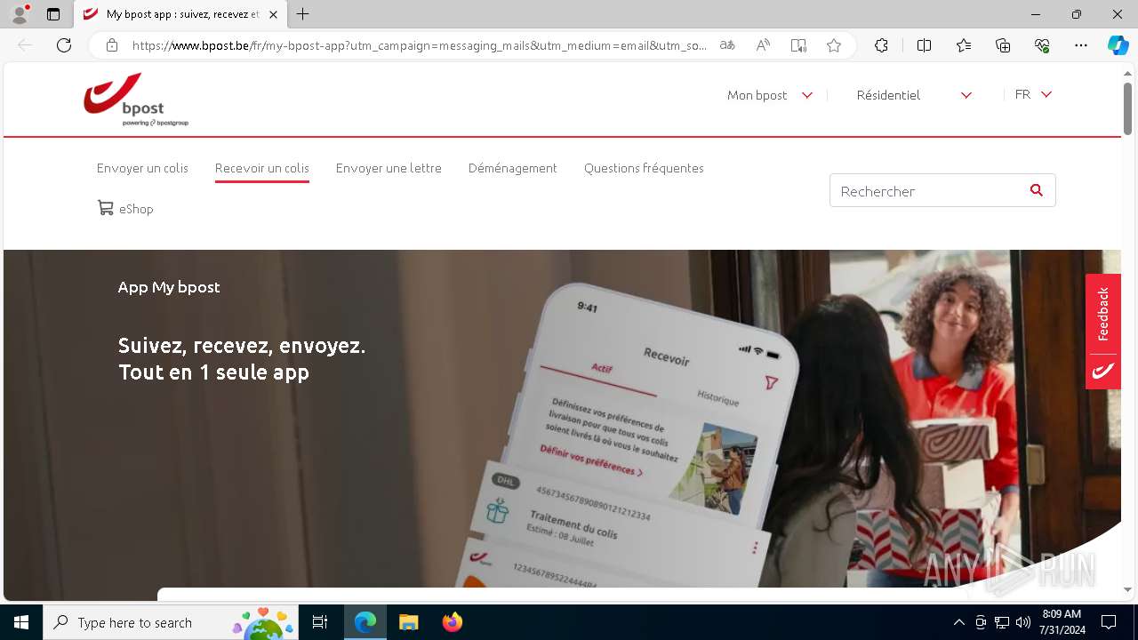Screen dimensions: 1138x640
Task: Open Collections icon
Action: [1003, 45]
